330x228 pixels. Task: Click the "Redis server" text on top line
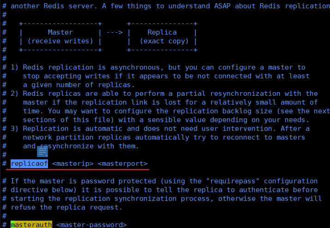(x=67, y=6)
